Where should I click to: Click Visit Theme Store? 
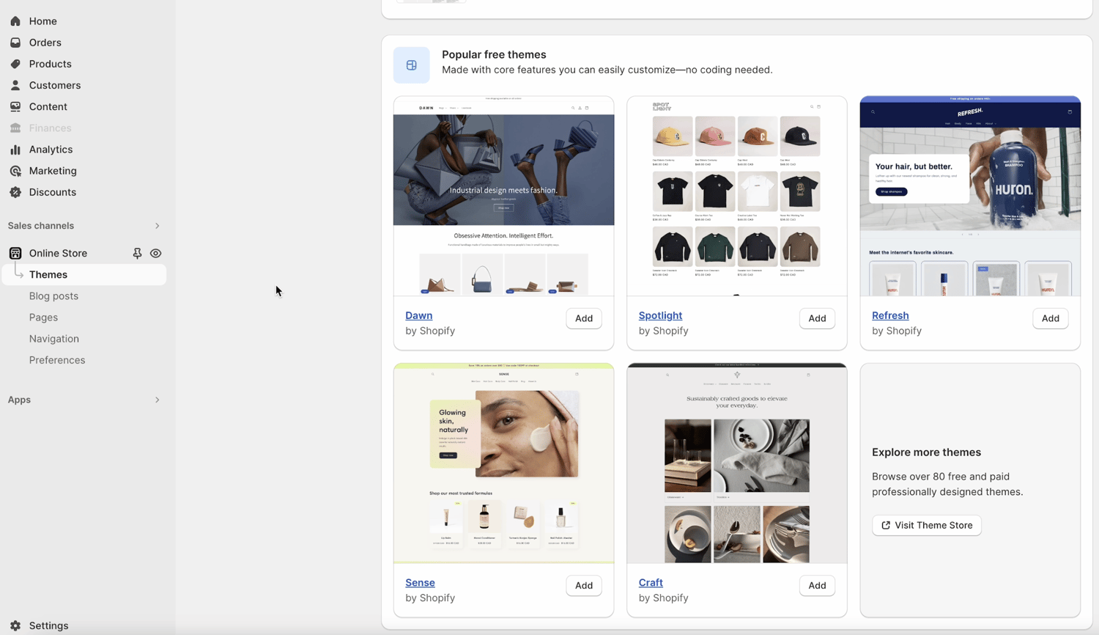(x=926, y=525)
